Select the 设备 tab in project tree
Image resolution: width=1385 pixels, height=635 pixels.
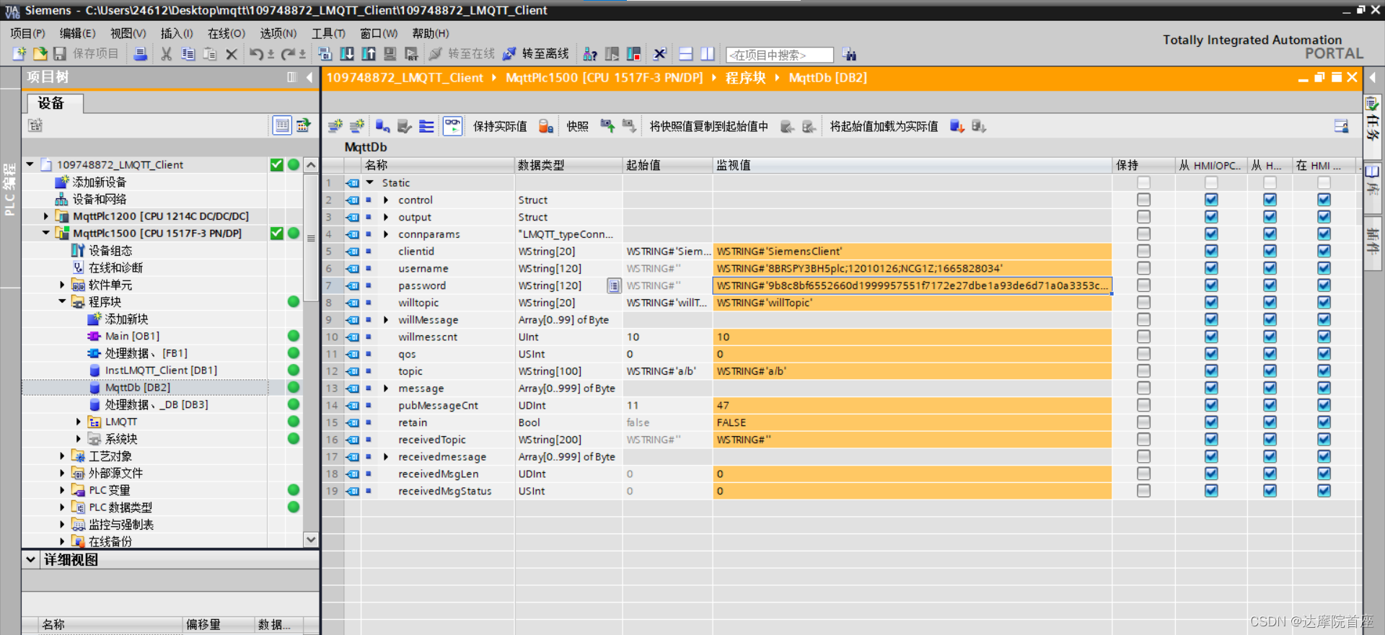[55, 103]
